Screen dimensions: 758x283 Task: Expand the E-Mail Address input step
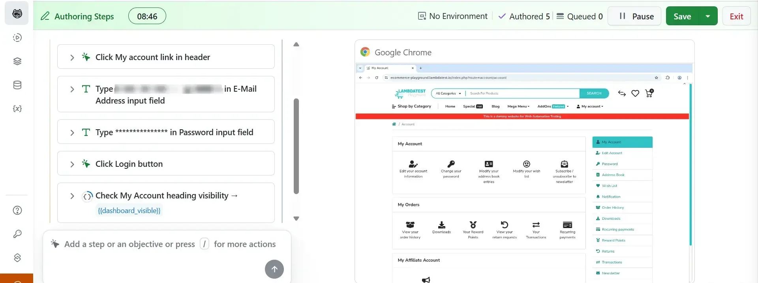coord(72,89)
